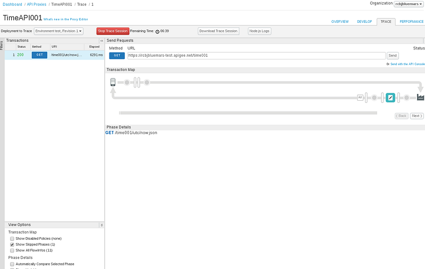Switch to the PERFORMANCE tab
425x269 pixels.
coord(411,22)
